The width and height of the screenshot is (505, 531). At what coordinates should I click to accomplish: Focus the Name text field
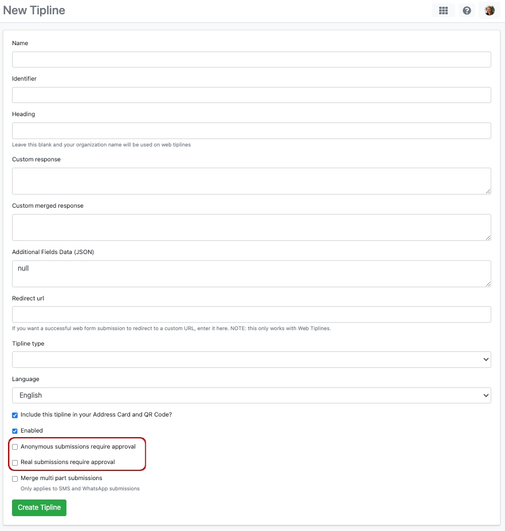251,60
